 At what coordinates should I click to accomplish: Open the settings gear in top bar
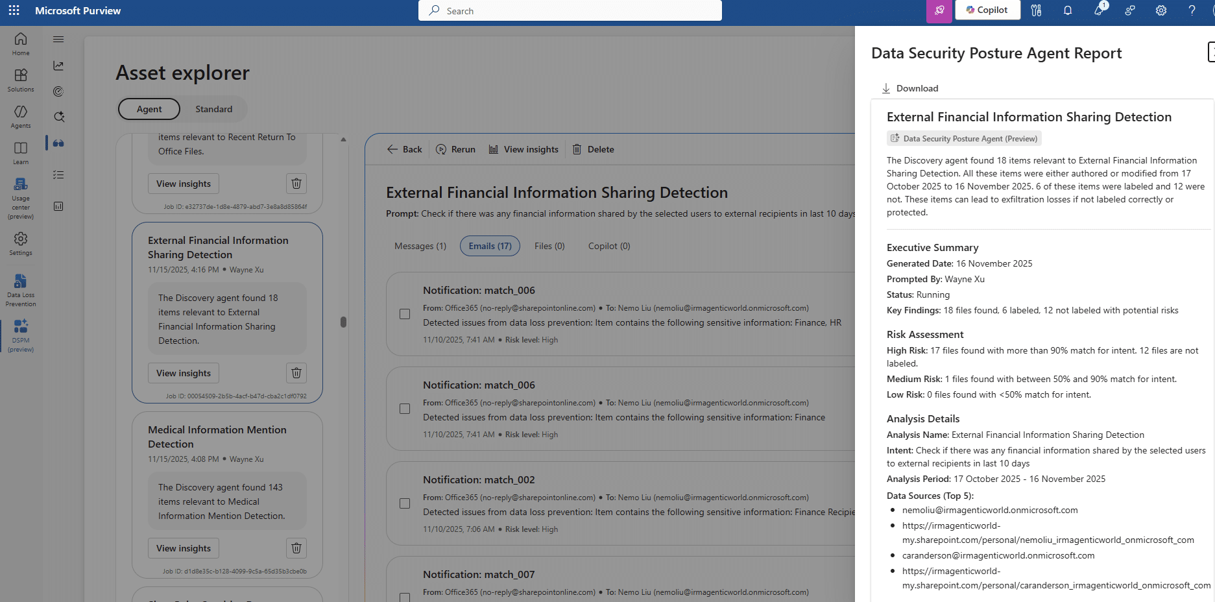point(1161,10)
